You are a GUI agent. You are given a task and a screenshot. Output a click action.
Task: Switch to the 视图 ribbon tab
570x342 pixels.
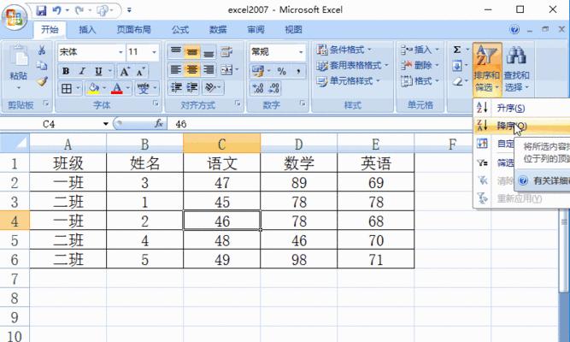click(293, 30)
